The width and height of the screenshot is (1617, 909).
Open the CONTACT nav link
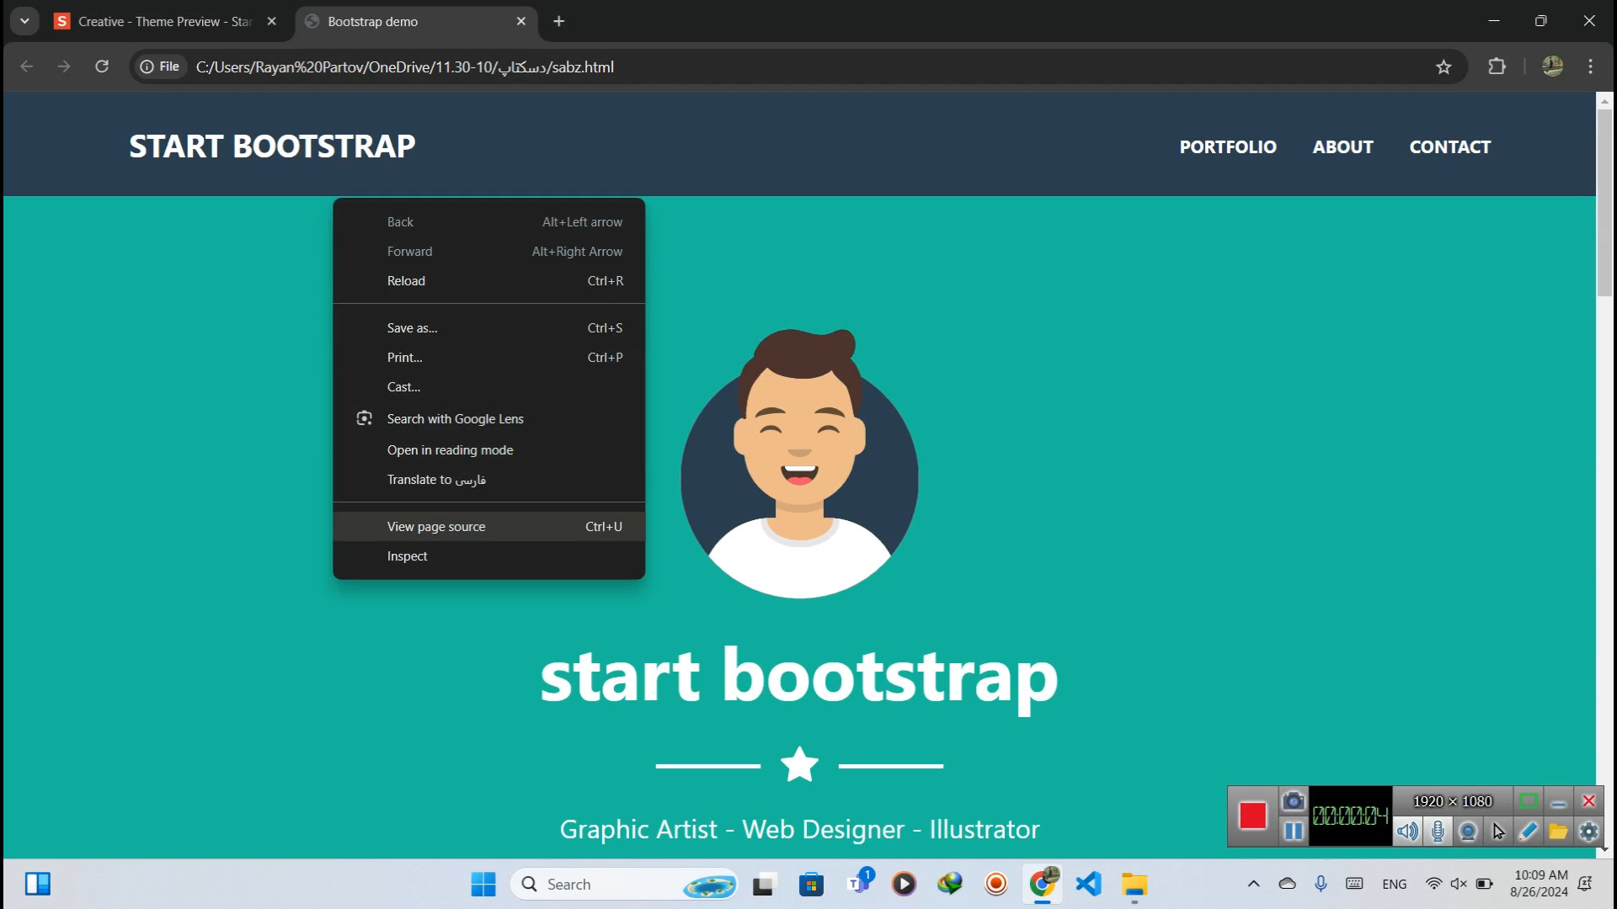1449,146
